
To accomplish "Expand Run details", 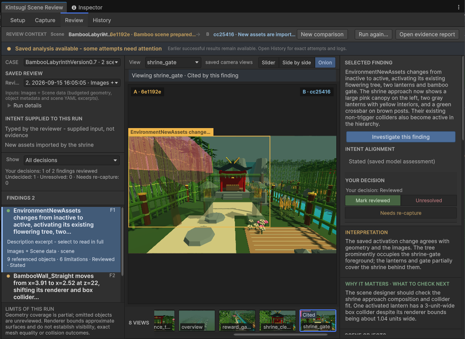I will 24,106.
